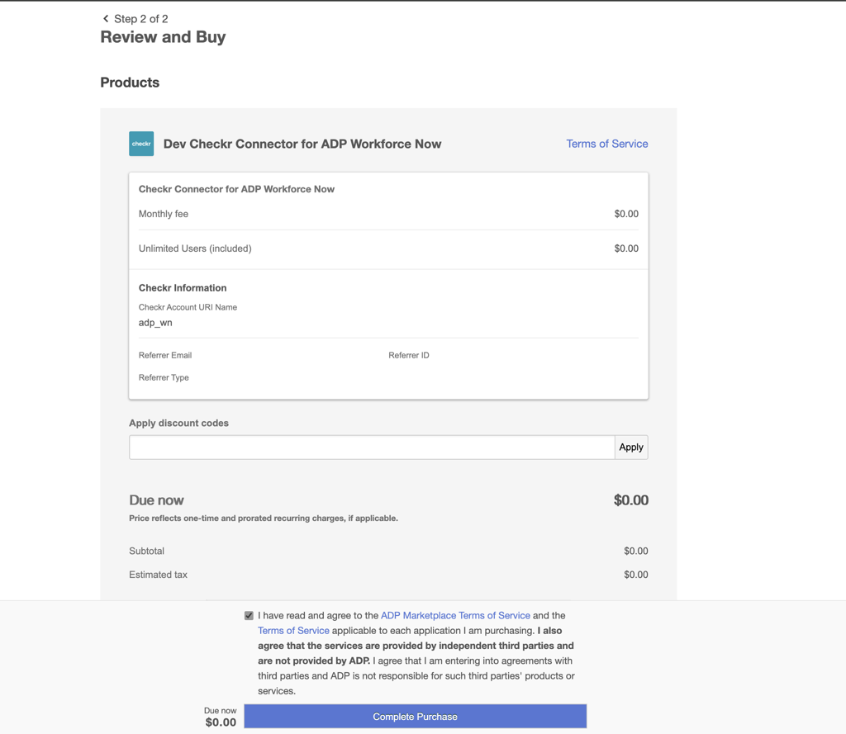Uncheck the terms agreement checkbox

[249, 615]
